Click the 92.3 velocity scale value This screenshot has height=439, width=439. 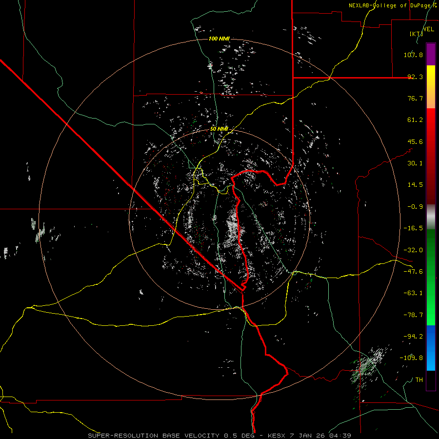(415, 77)
